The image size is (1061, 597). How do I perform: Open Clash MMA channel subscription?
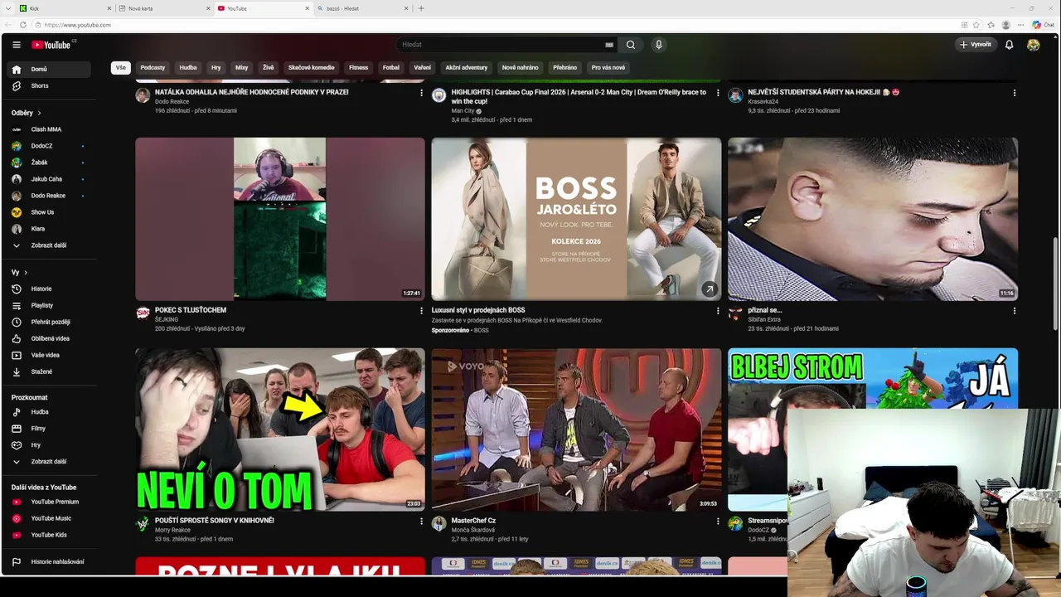[50, 129]
